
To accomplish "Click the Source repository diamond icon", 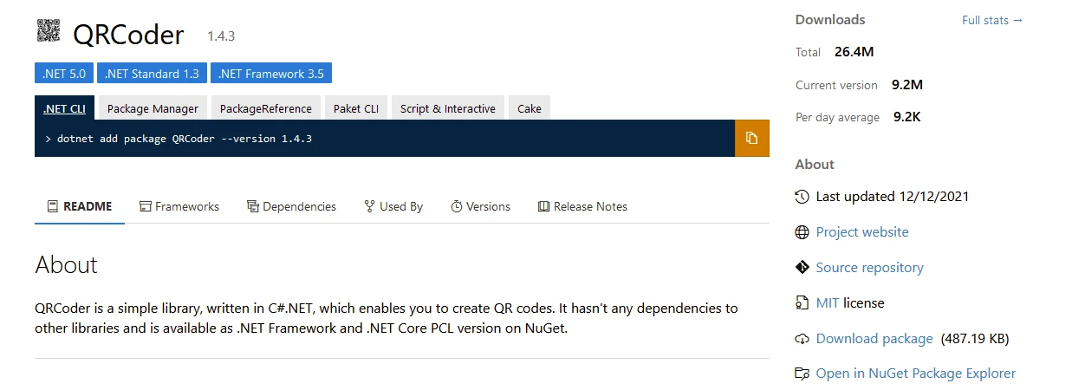I will 802,268.
